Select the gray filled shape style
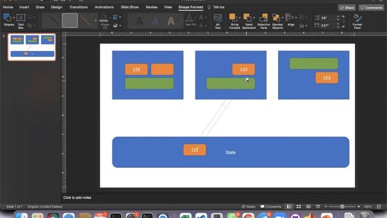Screen dimensions: 387x218 [70, 21]
